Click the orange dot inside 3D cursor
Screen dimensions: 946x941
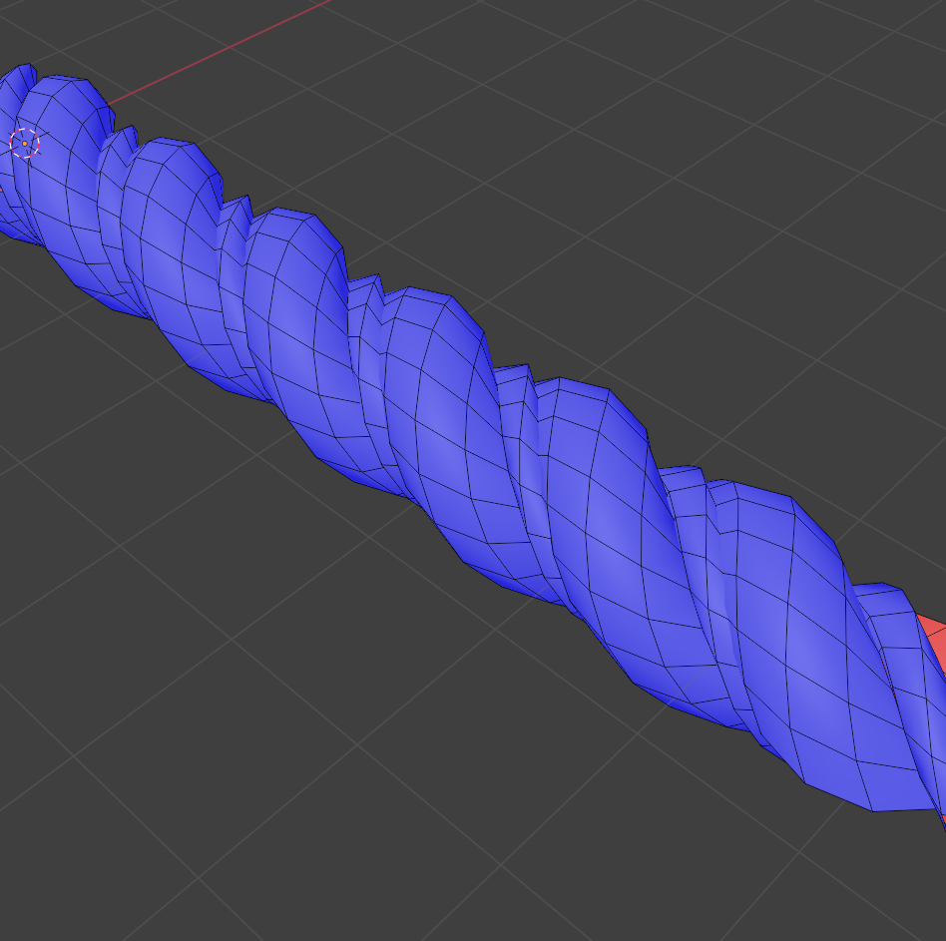25,144
